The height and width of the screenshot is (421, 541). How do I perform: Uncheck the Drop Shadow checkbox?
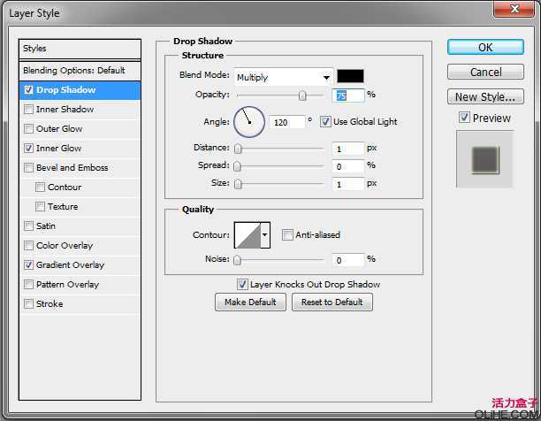[x=28, y=90]
